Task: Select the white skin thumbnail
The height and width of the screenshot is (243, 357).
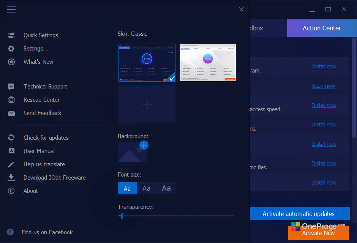Action: (x=208, y=63)
